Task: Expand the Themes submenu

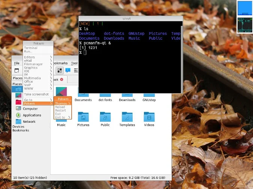Action: (63, 103)
